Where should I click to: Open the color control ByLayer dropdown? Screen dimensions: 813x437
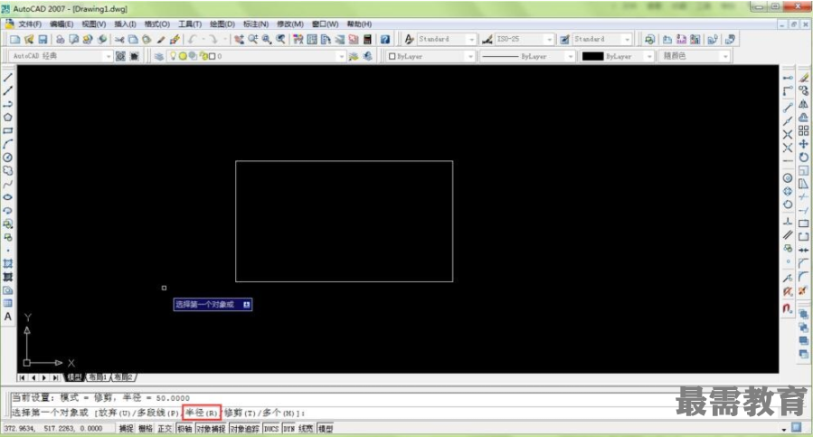tap(470, 56)
